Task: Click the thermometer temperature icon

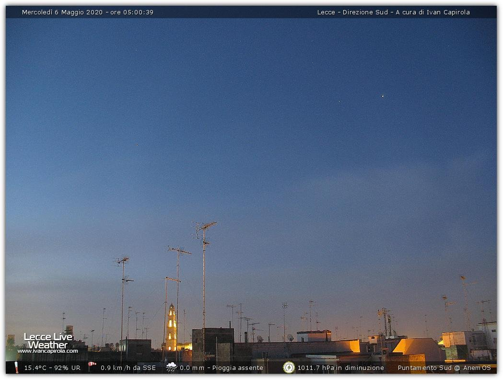Action: pyautogui.click(x=16, y=368)
